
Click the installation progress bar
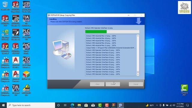pos(112,32)
